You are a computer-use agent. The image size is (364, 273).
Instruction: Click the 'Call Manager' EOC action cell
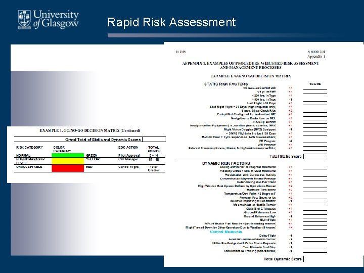click(128, 159)
